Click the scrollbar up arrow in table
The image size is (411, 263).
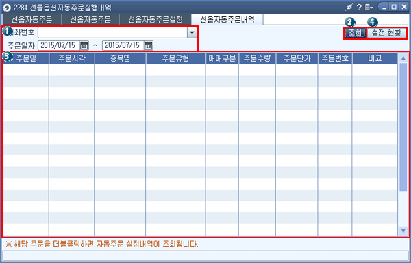(403, 58)
